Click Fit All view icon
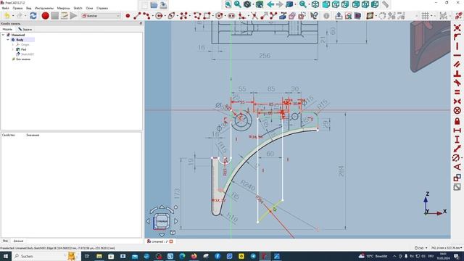Viewport: 464px width, 261px height. [x=228, y=4]
